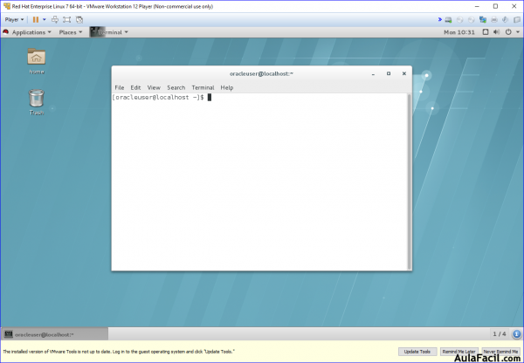Click the terminal title oracleuser@localhost:~

pos(261,74)
